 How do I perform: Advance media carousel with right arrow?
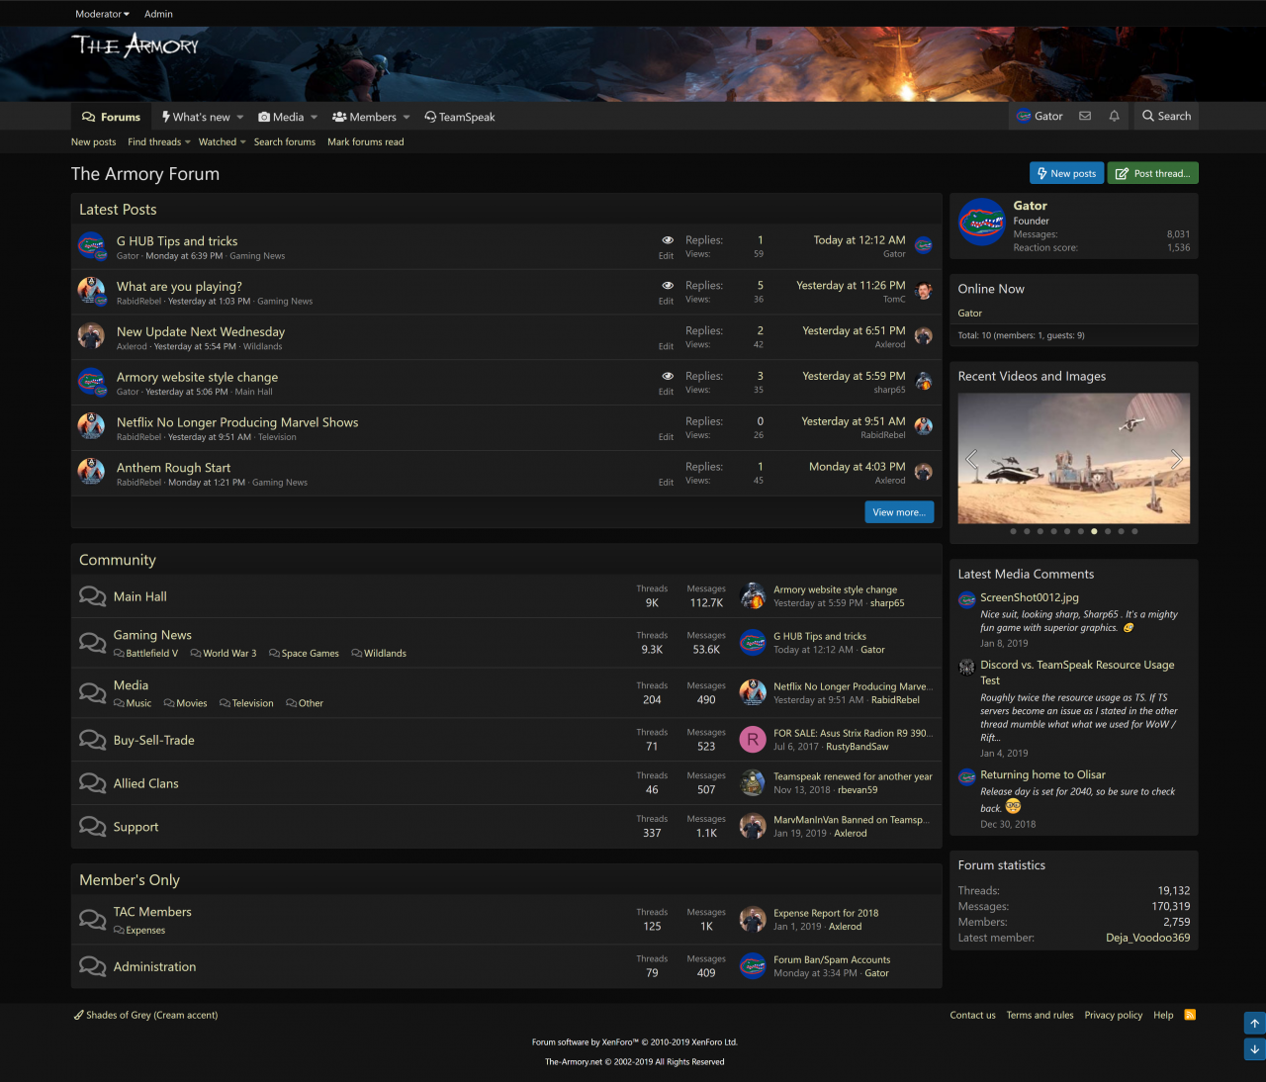coord(1176,459)
